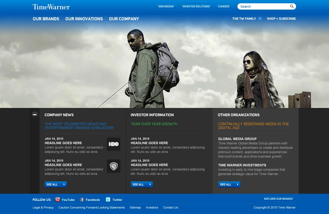Open the Facebook text link

(93, 200)
